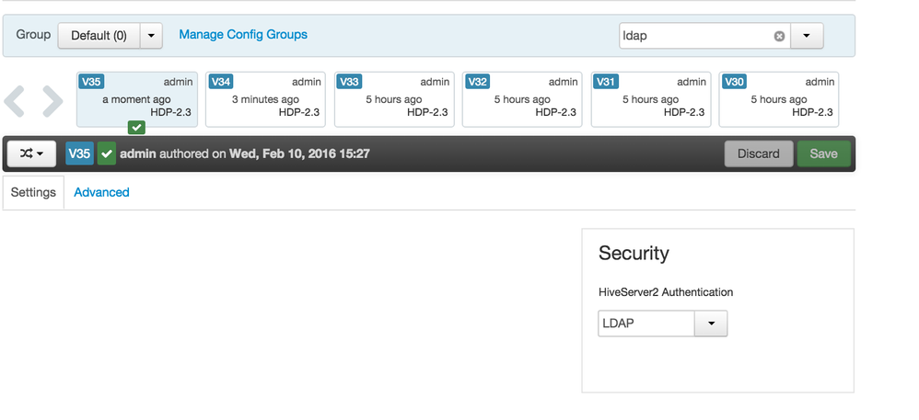This screenshot has width=919, height=420.
Task: Open the Default (0) group dropdown
Action: tap(151, 36)
